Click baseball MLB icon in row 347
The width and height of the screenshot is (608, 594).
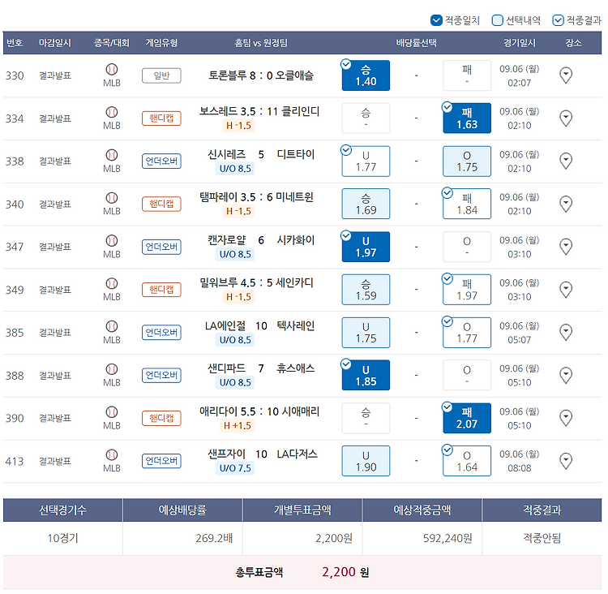click(112, 241)
